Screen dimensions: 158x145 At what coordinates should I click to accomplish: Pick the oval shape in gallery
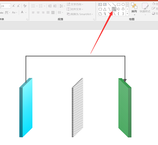tap(123, 4)
